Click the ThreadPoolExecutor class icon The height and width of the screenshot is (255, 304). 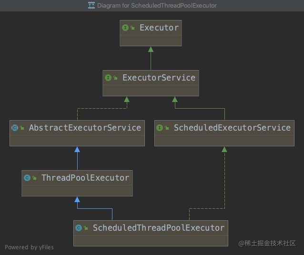(x=27, y=178)
